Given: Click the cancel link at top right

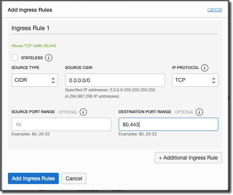Looking at the screenshot, I should (x=214, y=10).
